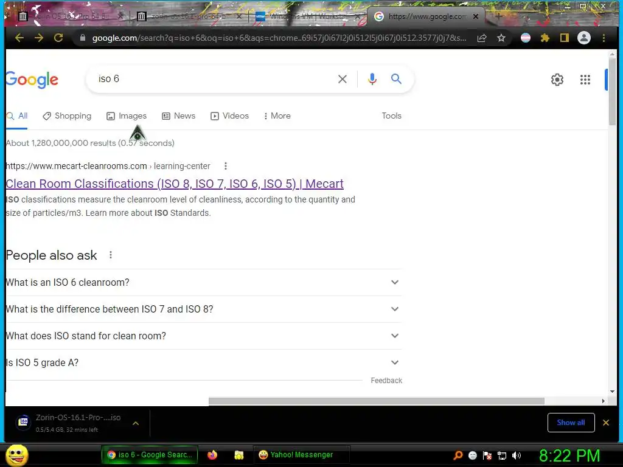623x467 pixels.
Task: Open a new browser tab
Action: [498, 16]
